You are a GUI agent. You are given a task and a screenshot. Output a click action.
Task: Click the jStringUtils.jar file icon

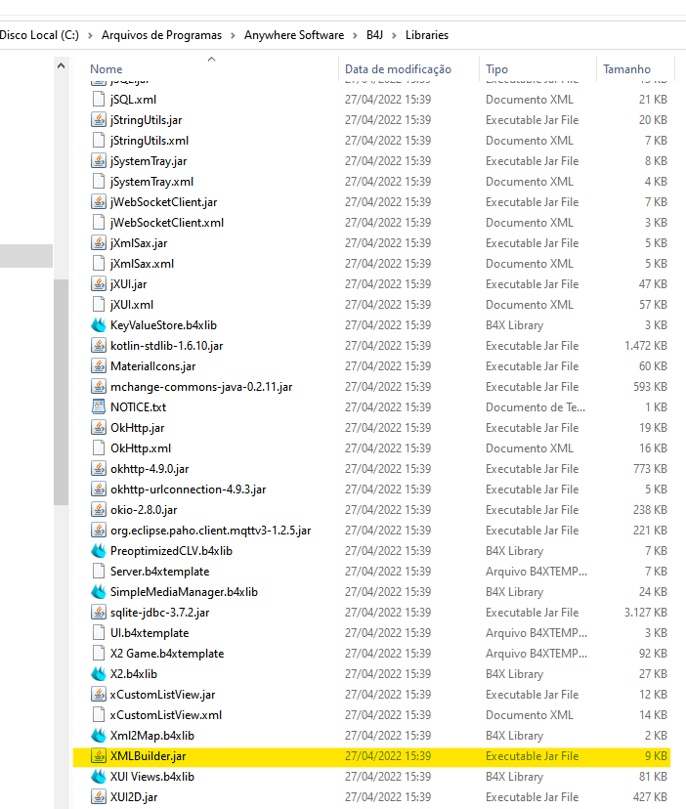[98, 120]
